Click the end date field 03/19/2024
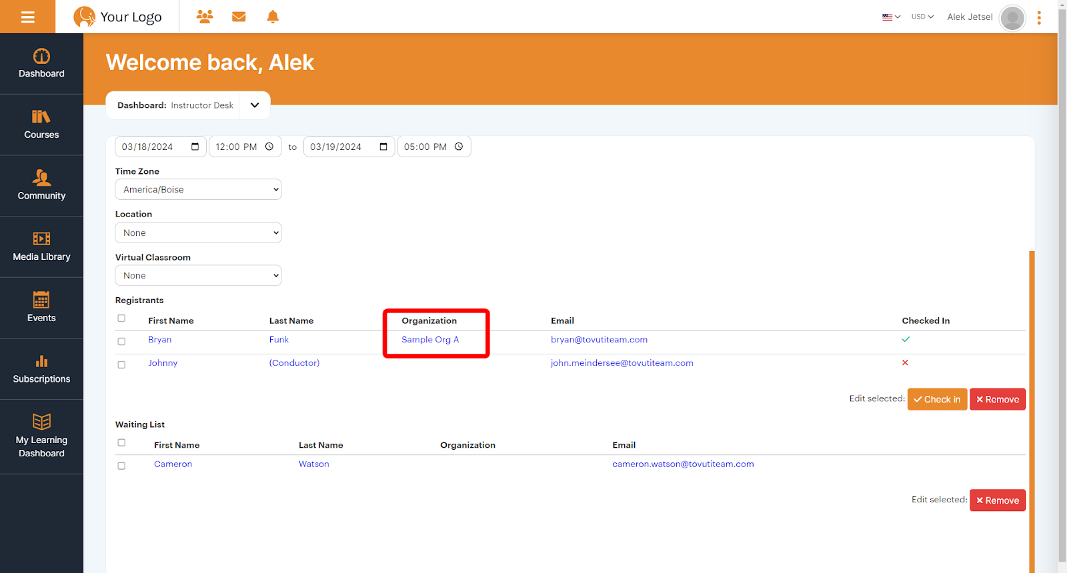This screenshot has height=573, width=1067. pos(349,147)
